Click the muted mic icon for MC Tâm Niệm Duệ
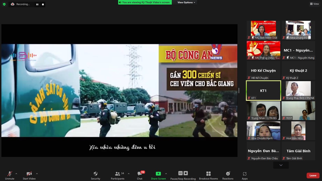This screenshot has height=181, width=322. click(x=249, y=38)
